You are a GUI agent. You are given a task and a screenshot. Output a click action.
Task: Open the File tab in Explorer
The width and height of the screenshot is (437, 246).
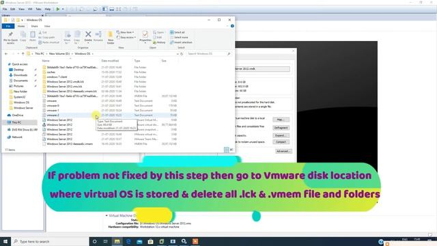click(x=8, y=26)
